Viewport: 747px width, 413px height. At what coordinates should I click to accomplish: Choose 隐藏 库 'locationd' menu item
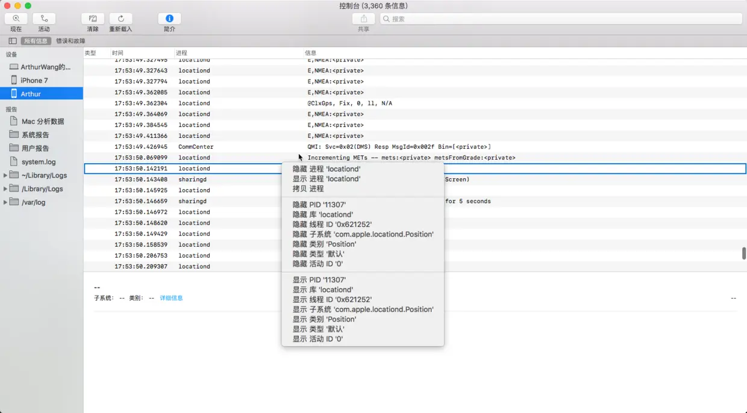(363, 214)
